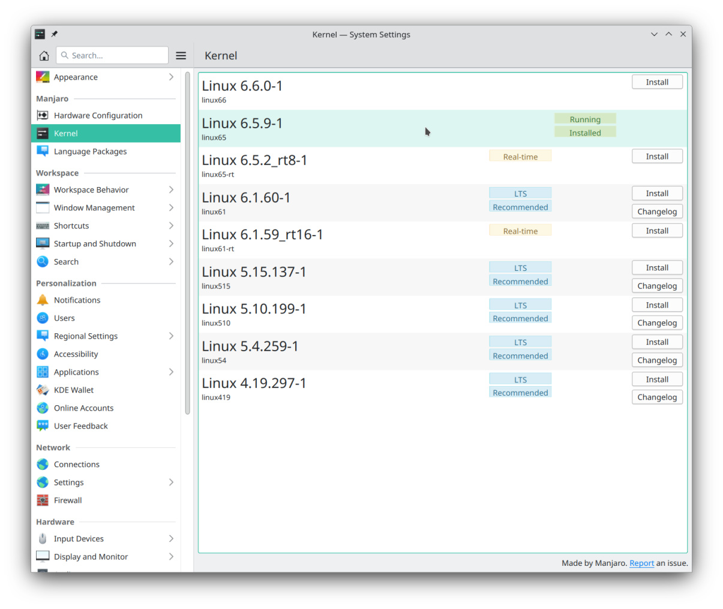Click the LTS tag on Linux 5.4.259-1
This screenshot has width=723, height=609.
click(520, 342)
